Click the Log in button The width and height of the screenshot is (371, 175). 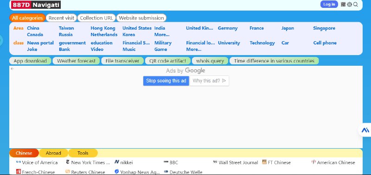point(329,4)
